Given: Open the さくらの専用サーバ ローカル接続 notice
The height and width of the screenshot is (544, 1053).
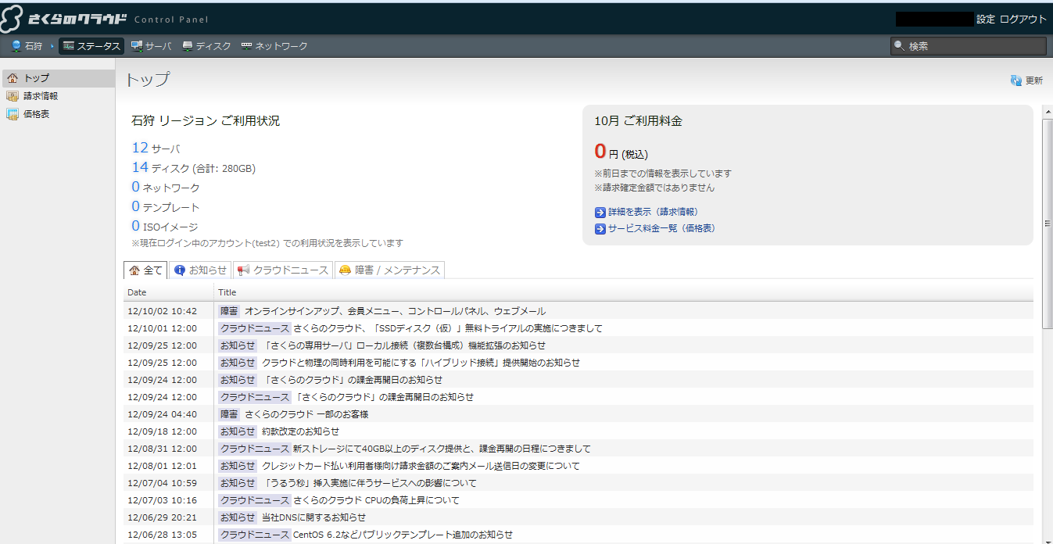Looking at the screenshot, I should pos(578,345).
